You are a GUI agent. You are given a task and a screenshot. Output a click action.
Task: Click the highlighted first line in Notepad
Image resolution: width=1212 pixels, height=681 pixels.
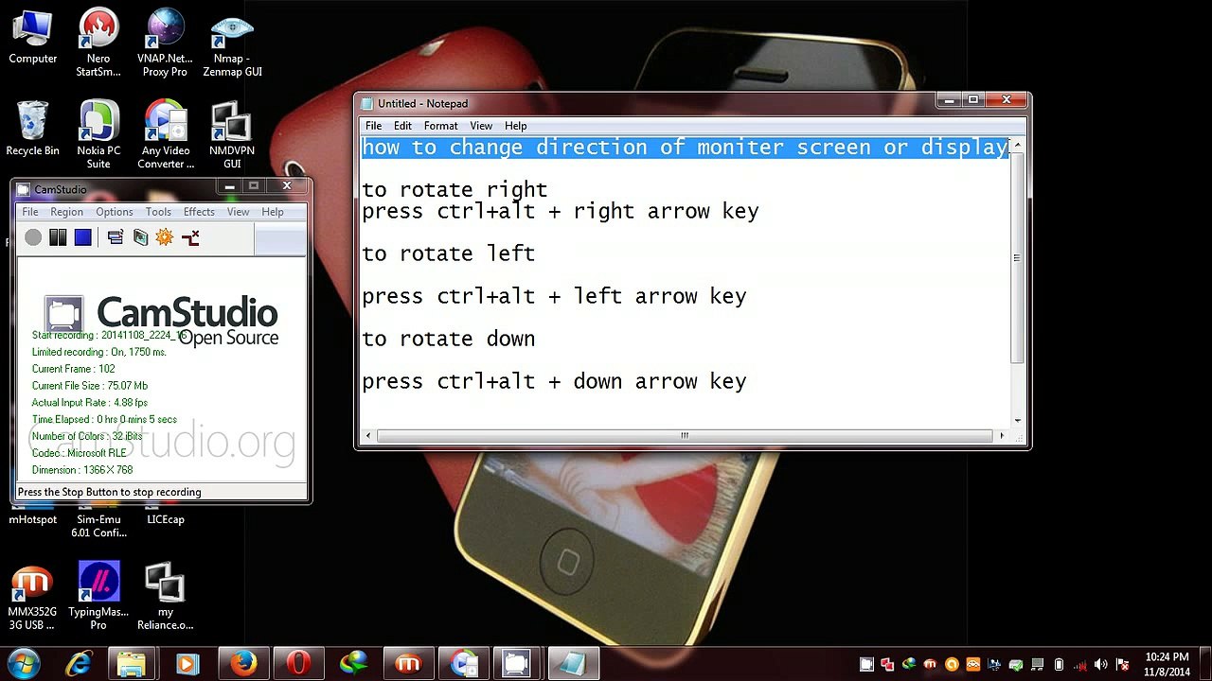(x=686, y=148)
